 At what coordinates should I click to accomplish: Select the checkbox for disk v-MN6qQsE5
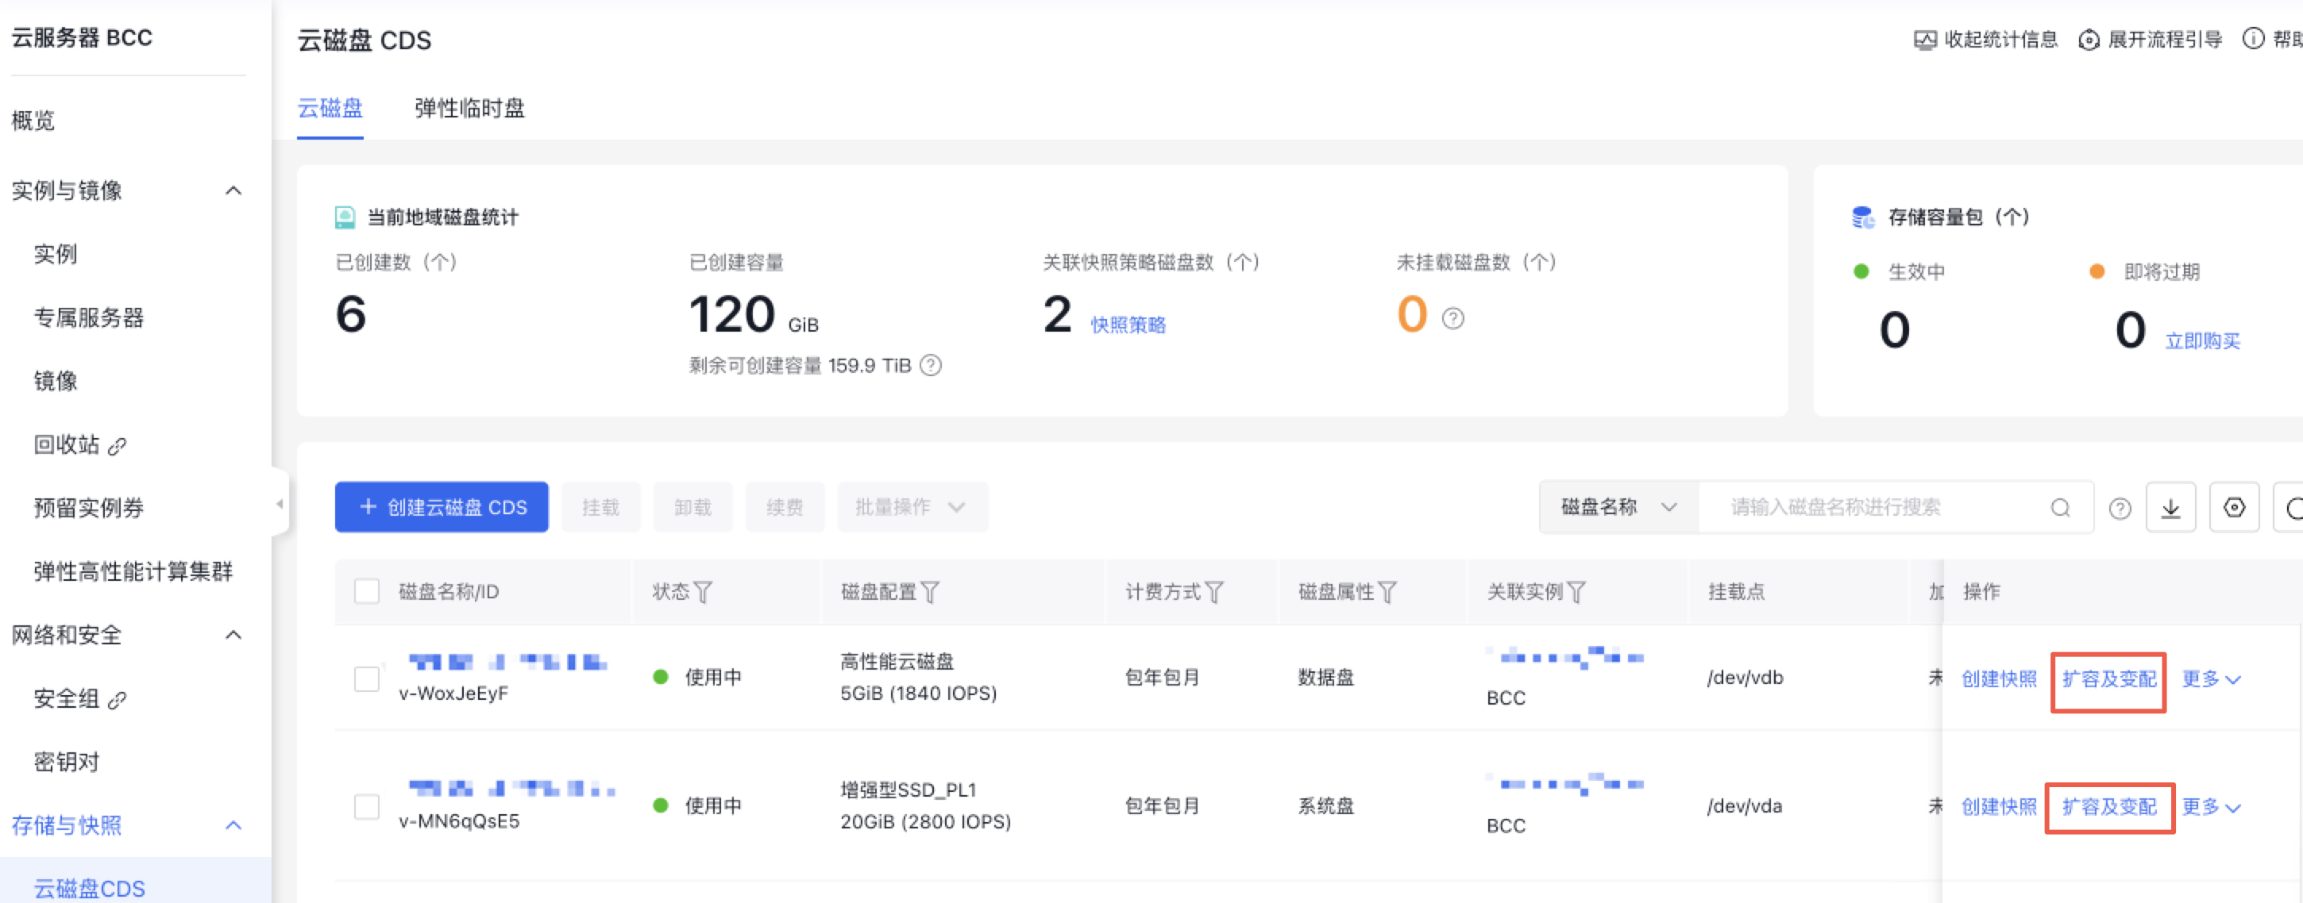coord(367,806)
